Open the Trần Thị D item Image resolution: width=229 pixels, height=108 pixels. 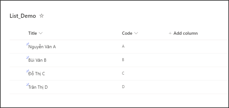point(38,87)
